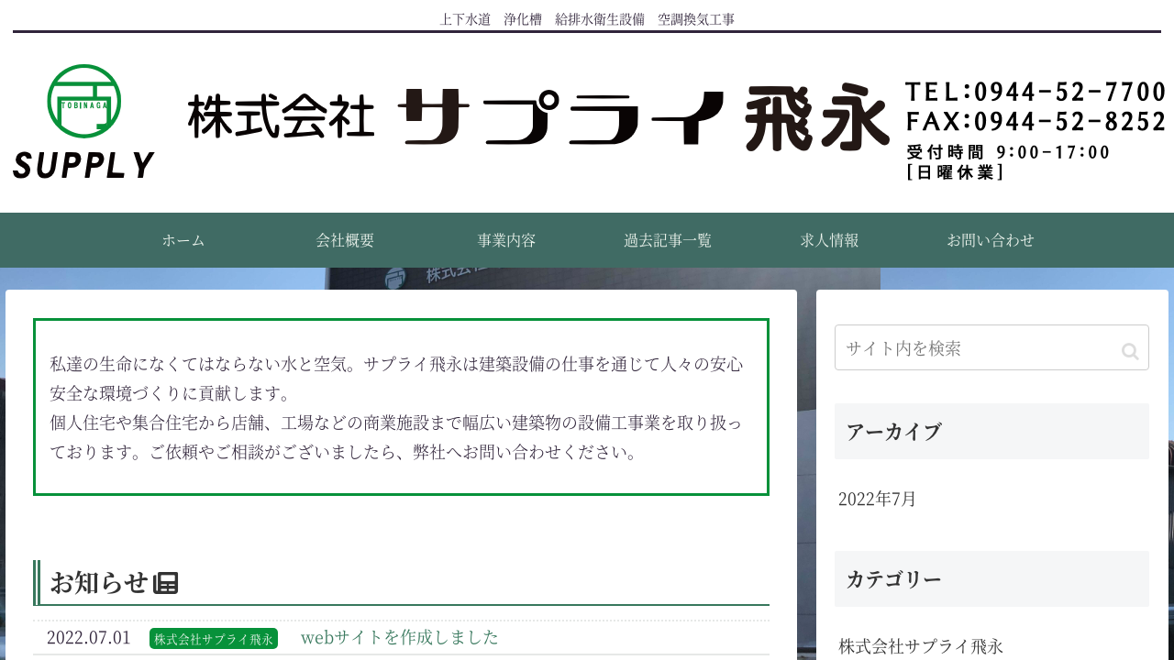Open the 事業内容 menu item

[506, 240]
